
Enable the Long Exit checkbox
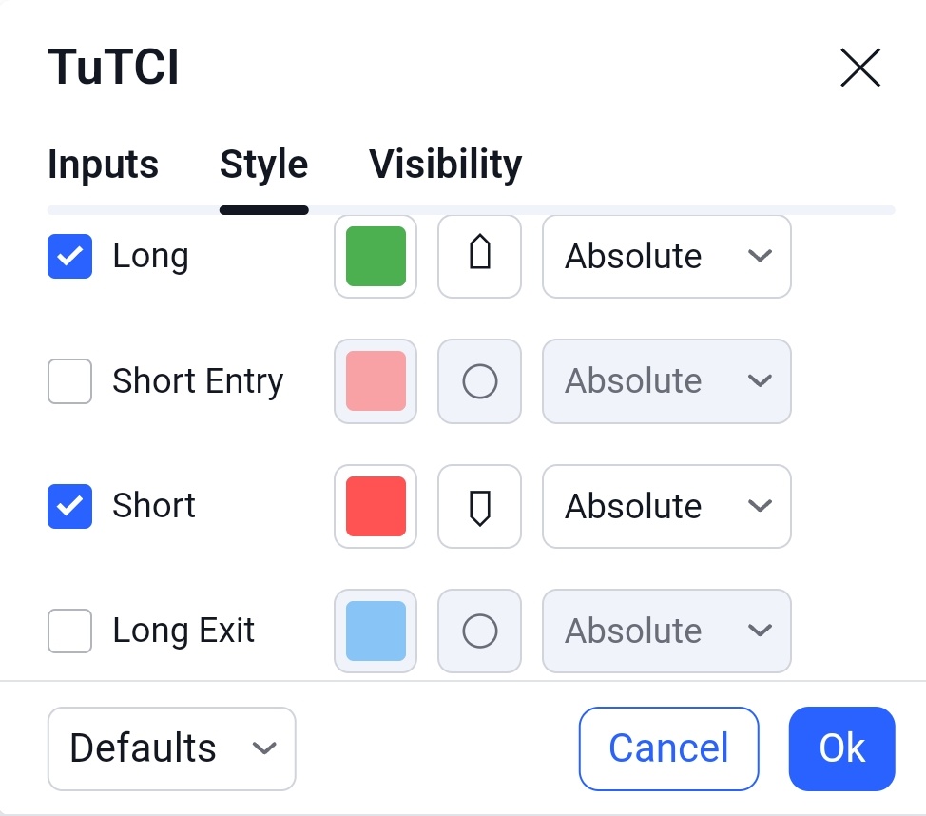(x=69, y=631)
